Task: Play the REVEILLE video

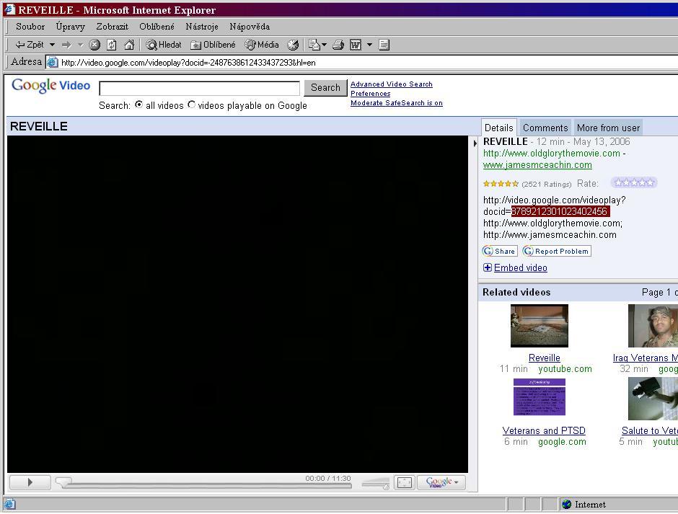Action: [30, 482]
